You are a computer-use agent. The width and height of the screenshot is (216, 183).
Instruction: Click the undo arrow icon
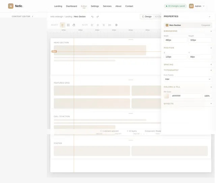click(x=92, y=17)
